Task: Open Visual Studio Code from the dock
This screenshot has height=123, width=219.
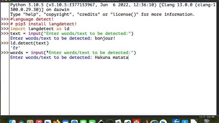Action: [128, 122]
